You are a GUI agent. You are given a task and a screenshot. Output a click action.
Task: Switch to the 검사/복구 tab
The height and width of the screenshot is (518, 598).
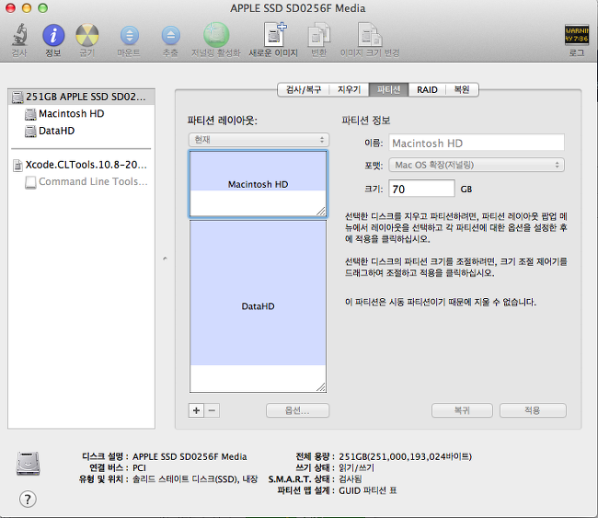(304, 90)
